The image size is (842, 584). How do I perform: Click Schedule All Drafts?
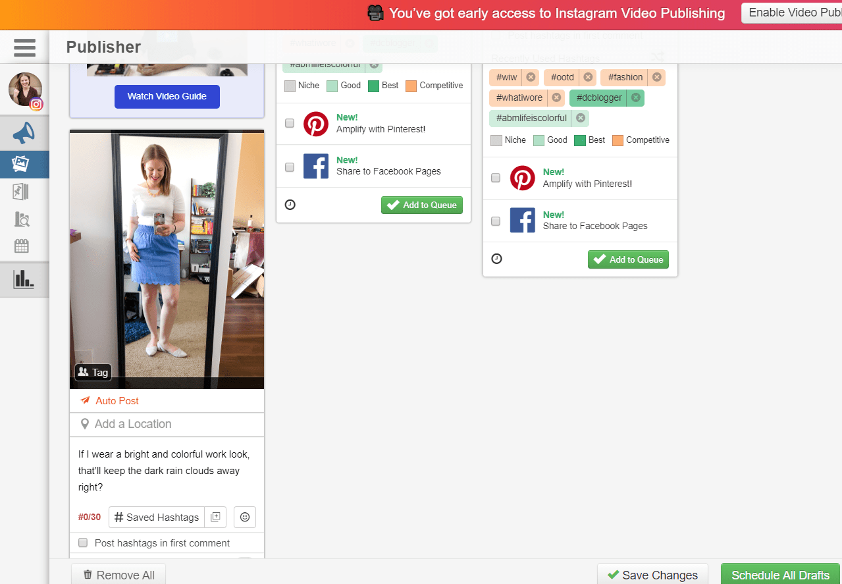(x=781, y=575)
